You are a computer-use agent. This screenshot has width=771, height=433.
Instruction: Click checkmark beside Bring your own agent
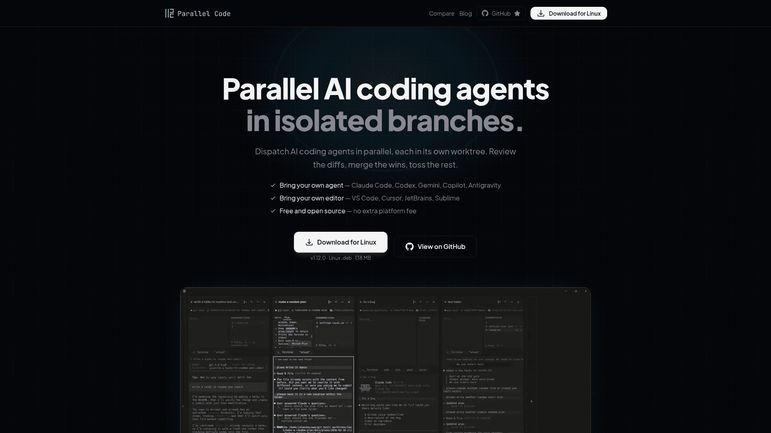273,185
